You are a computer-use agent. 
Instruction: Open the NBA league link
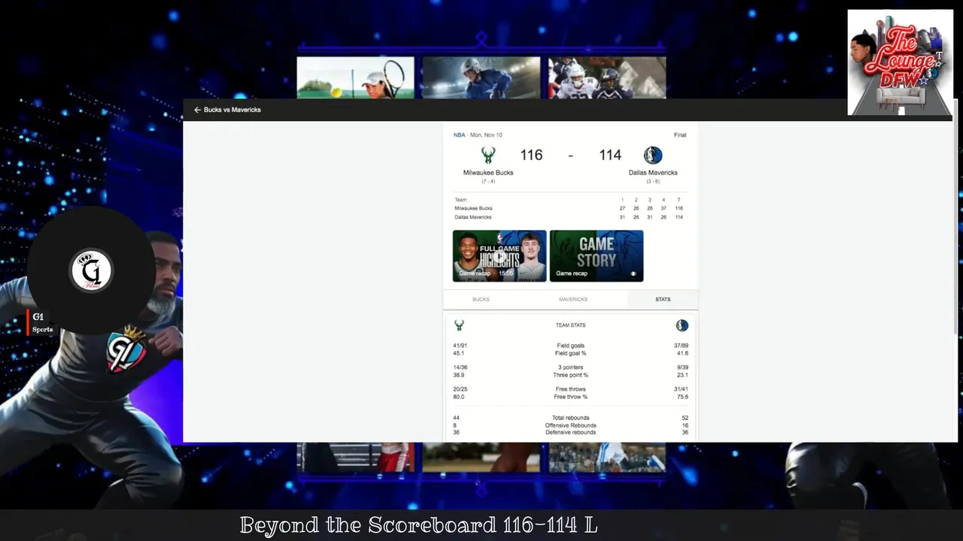point(459,135)
